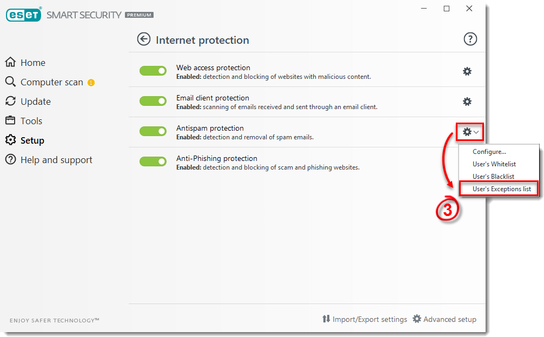This screenshot has height=337, width=544.
Task: Open User's Blacklist from the menu
Action: [493, 177]
